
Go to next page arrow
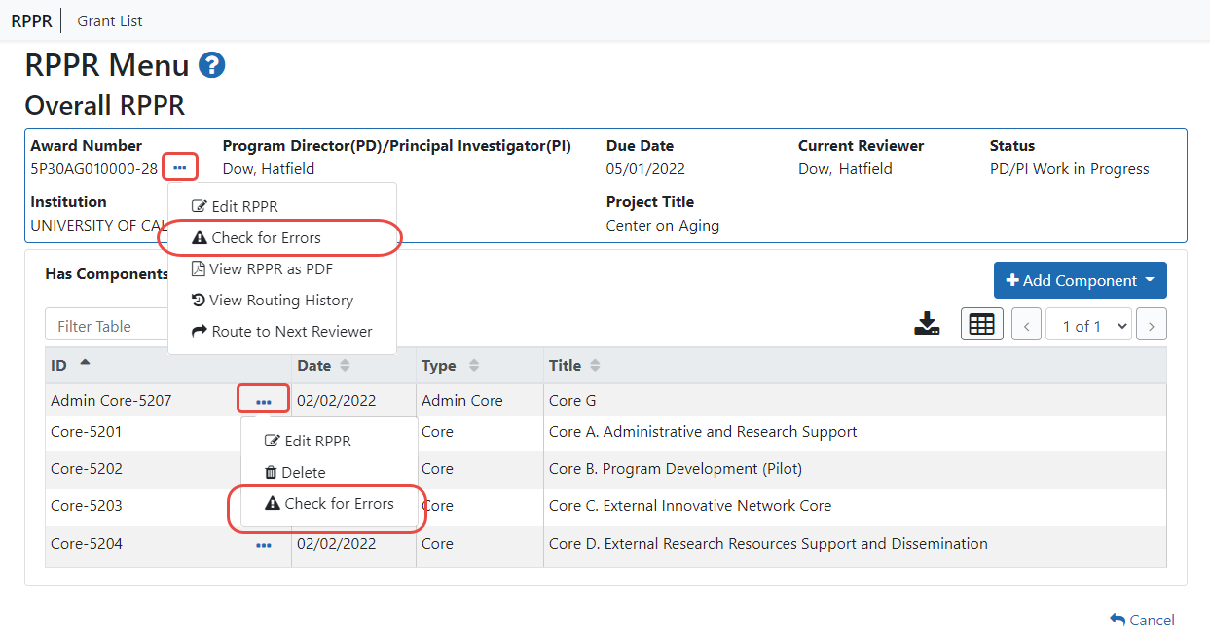pyautogui.click(x=1152, y=326)
